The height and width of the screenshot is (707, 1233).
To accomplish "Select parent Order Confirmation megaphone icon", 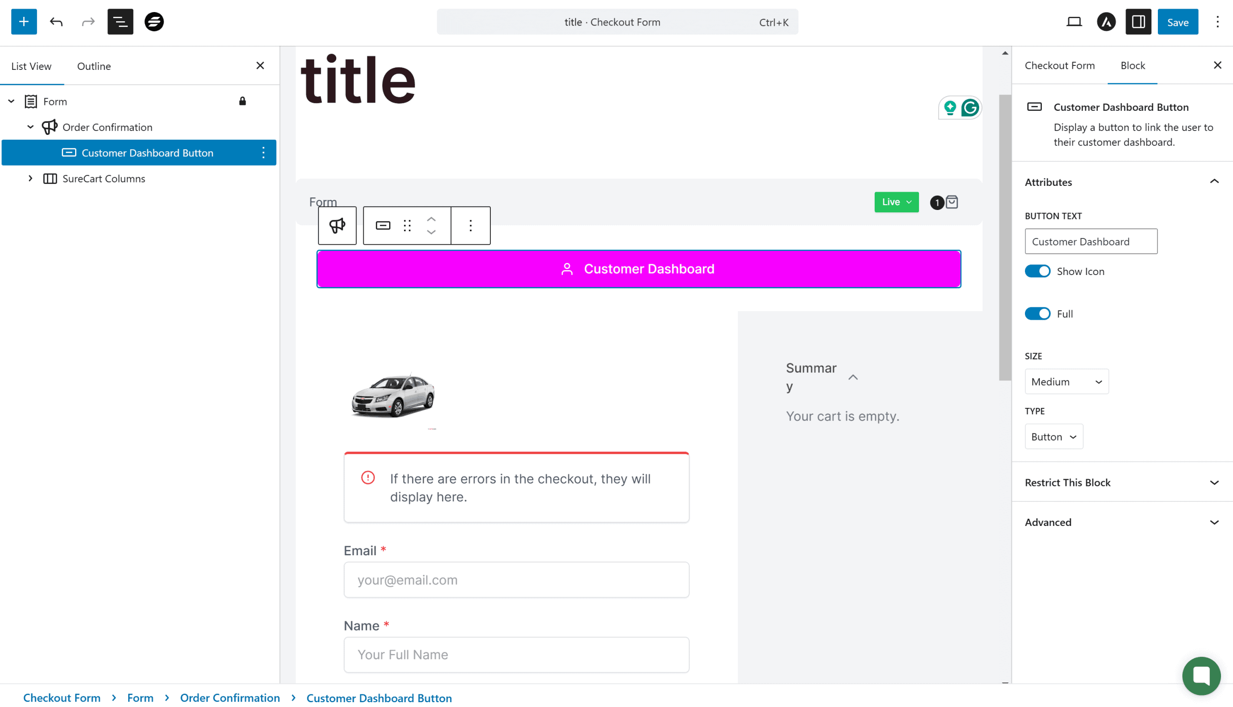I will [x=337, y=225].
